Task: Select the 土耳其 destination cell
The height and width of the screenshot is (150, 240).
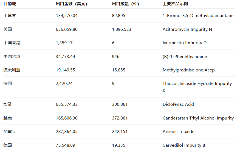Action: 10,16
